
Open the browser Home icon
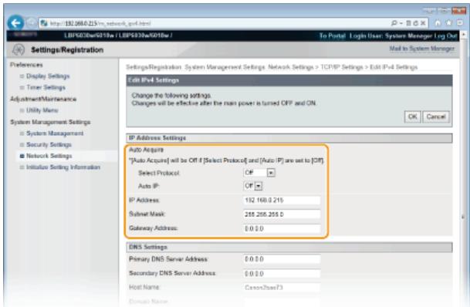[x=438, y=23]
